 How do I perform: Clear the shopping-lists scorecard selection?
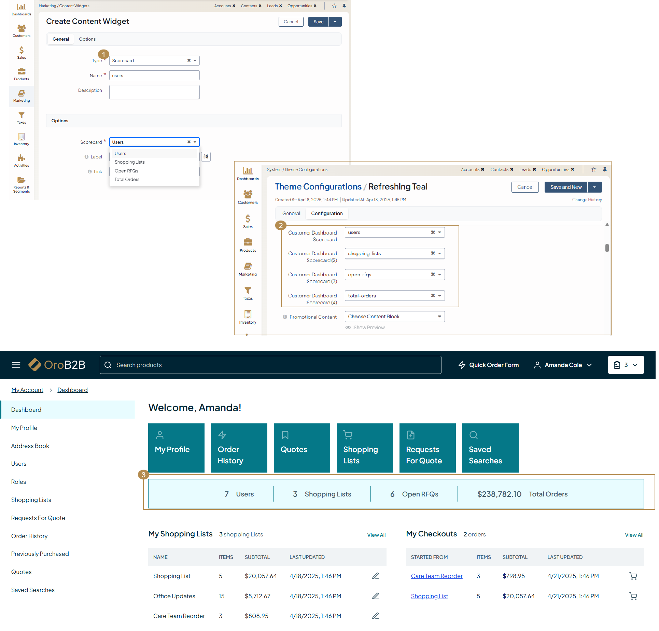coord(433,253)
